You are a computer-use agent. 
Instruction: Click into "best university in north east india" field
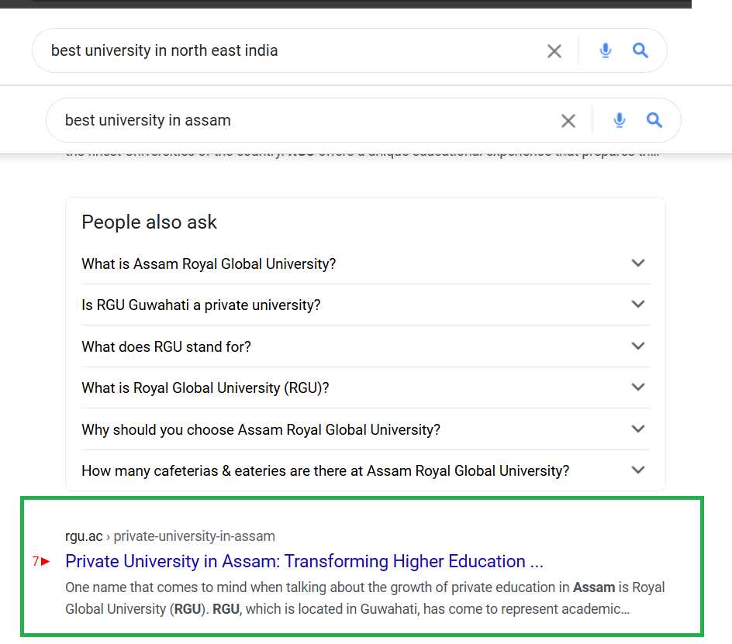295,51
